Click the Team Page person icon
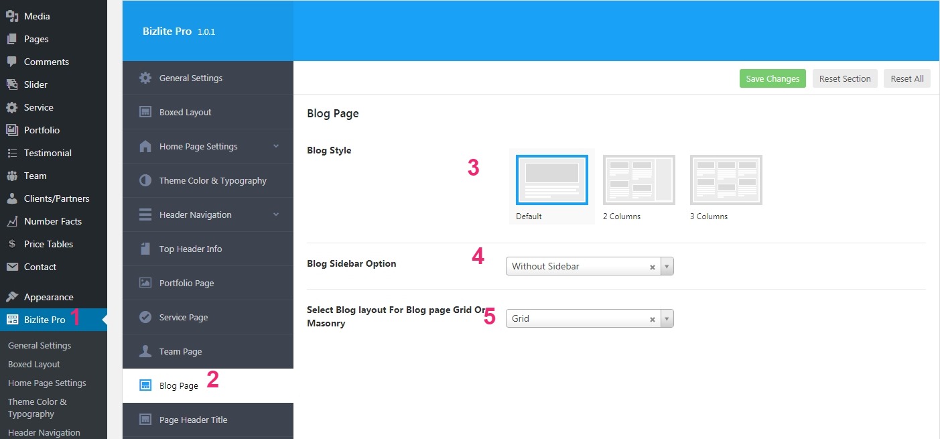This screenshot has height=439, width=940. click(145, 351)
